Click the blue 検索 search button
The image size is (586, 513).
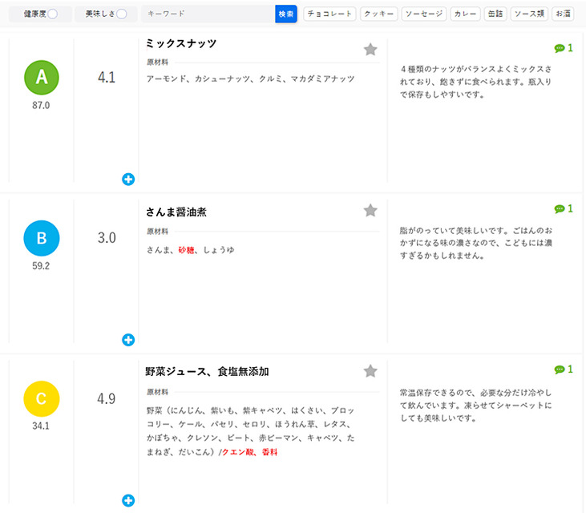click(286, 14)
